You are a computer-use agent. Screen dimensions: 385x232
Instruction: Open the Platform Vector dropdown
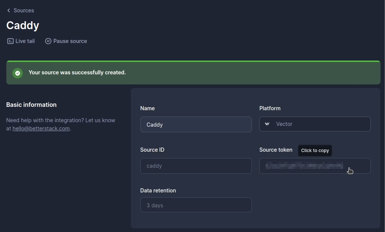point(315,124)
